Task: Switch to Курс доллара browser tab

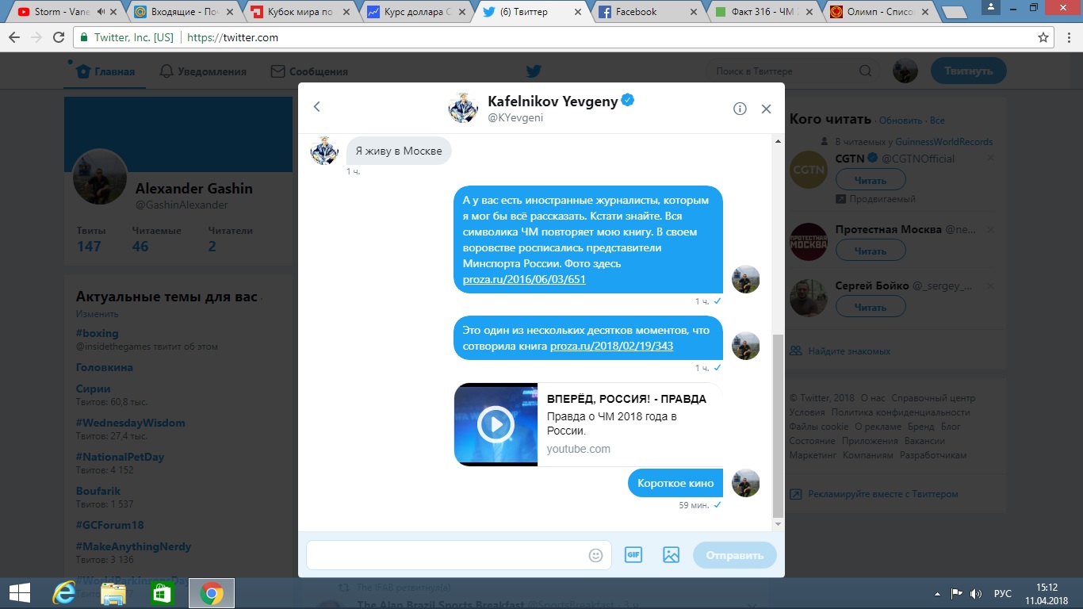Action: (x=415, y=12)
